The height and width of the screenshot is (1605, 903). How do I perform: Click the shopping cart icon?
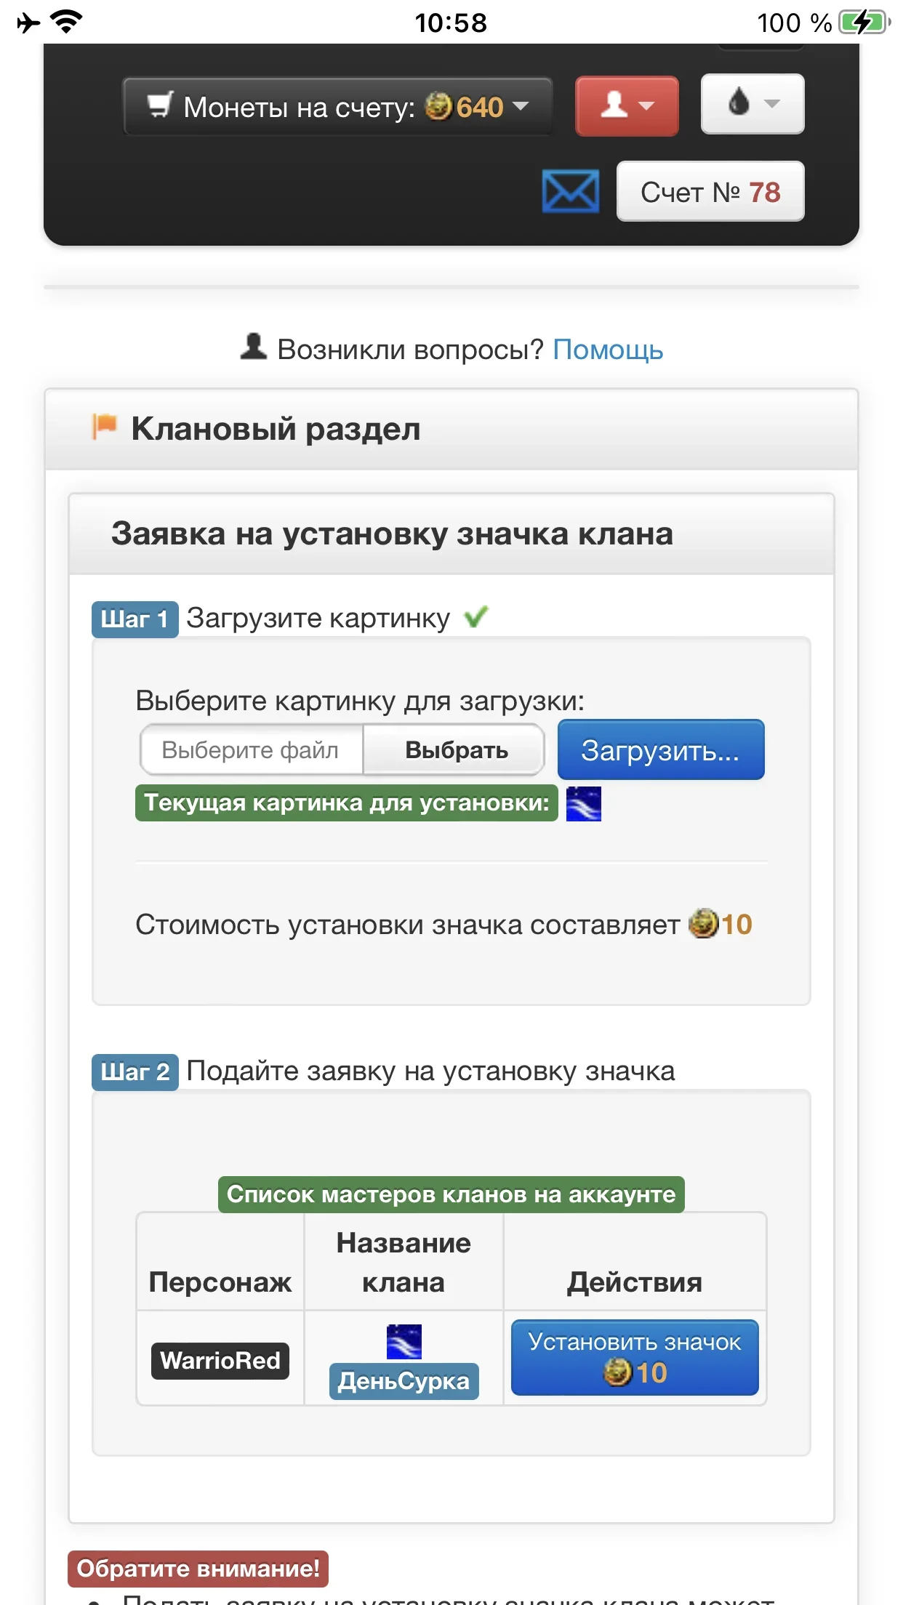point(160,105)
